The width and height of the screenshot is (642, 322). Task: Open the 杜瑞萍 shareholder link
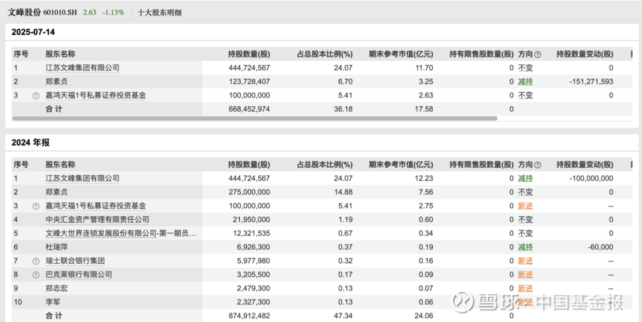tap(56, 247)
